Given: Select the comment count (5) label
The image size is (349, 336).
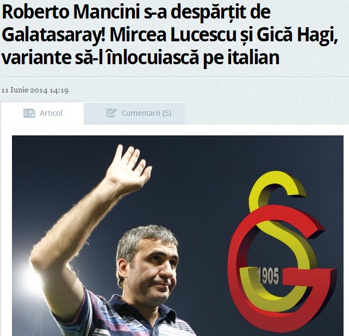Looking at the screenshot, I should [x=167, y=113].
